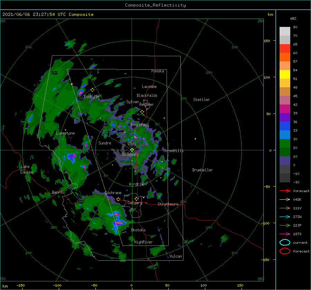The width and height of the screenshot is (311, 290).
Task: Click the white plus marker east of ThreeHills
Action: tap(195, 139)
